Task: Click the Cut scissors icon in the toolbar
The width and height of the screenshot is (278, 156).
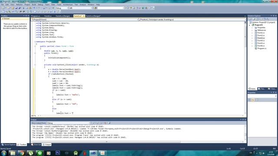Action: [23, 8]
